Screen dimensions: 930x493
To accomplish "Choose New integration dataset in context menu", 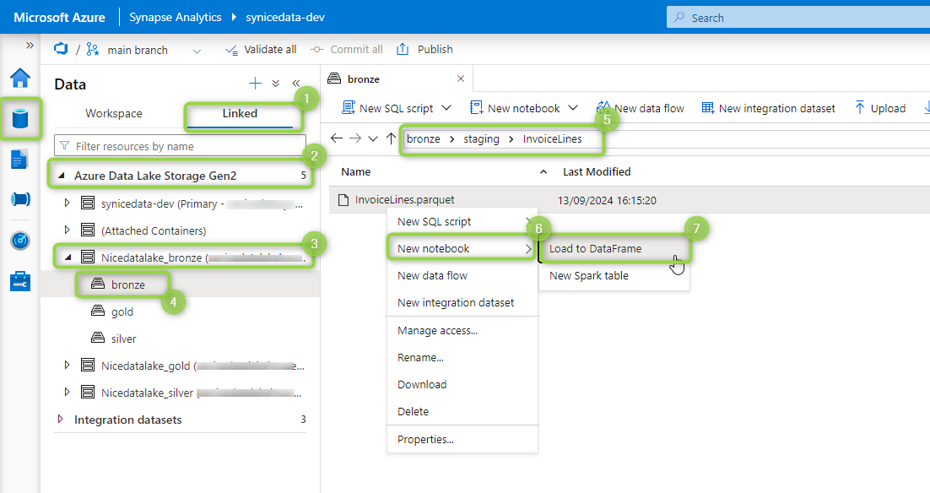I will coord(462,302).
